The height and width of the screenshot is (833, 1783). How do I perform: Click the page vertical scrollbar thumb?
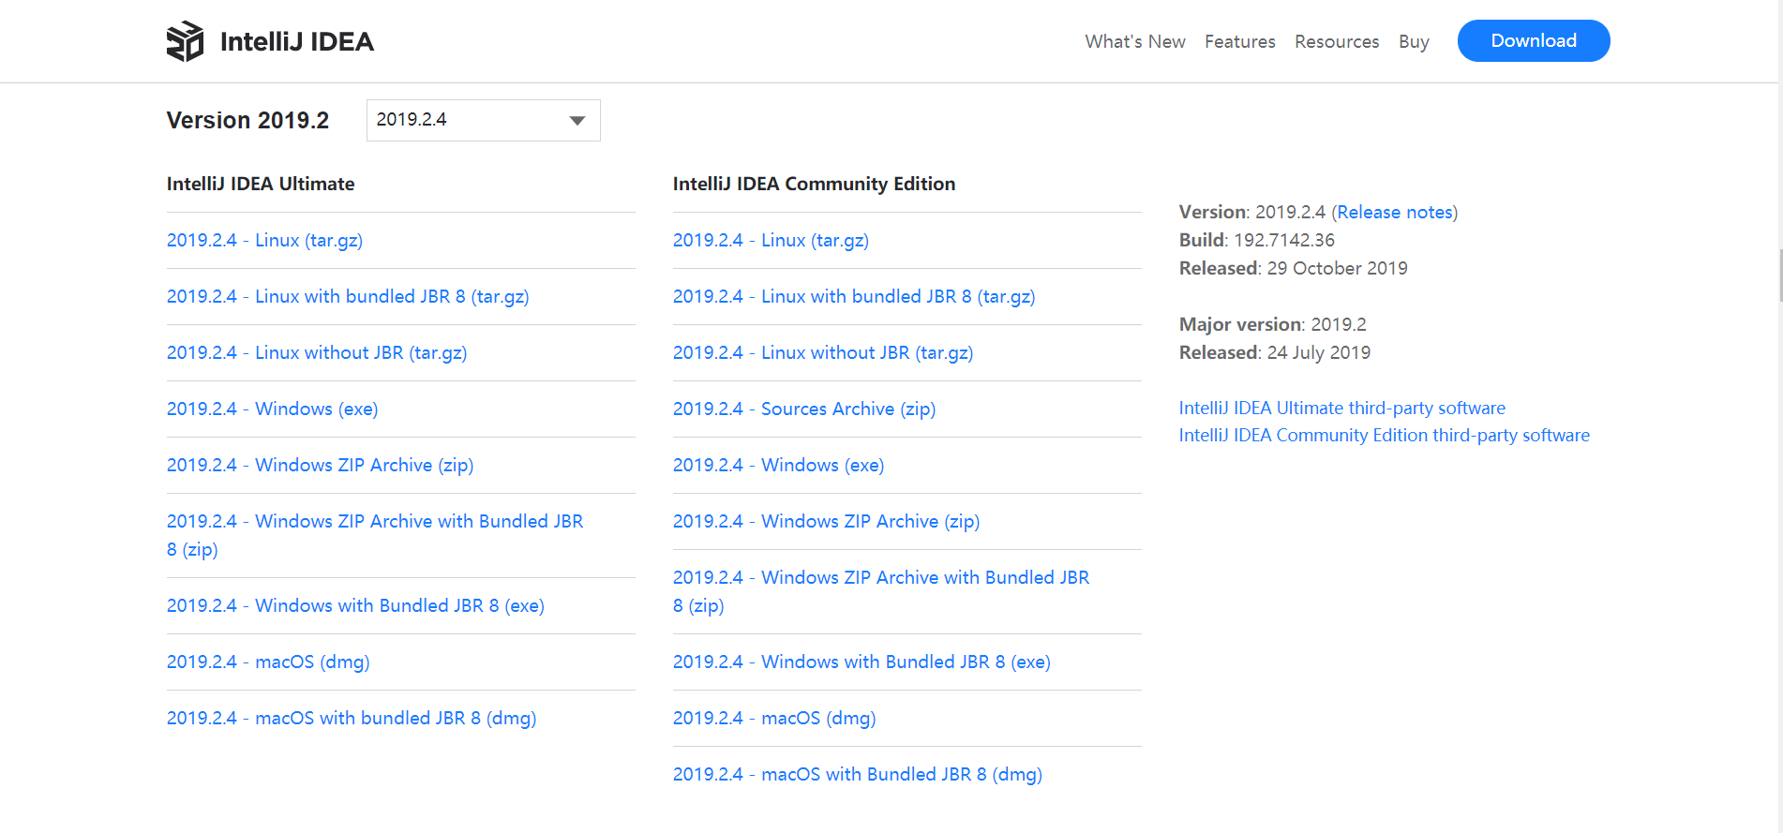(x=1780, y=275)
